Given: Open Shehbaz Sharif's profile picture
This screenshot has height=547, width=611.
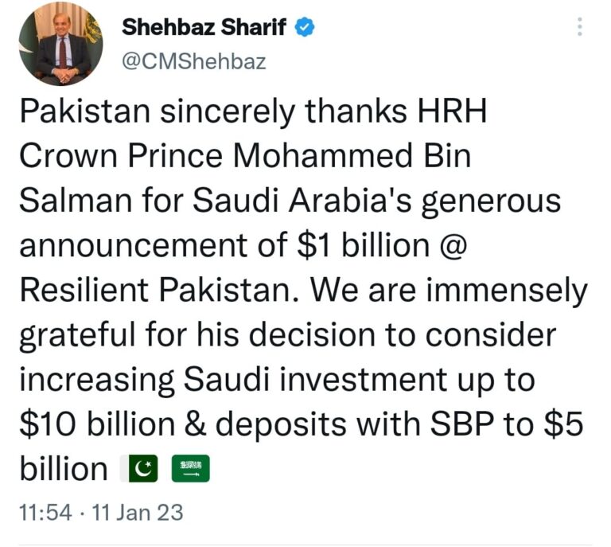Looking at the screenshot, I should [60, 44].
